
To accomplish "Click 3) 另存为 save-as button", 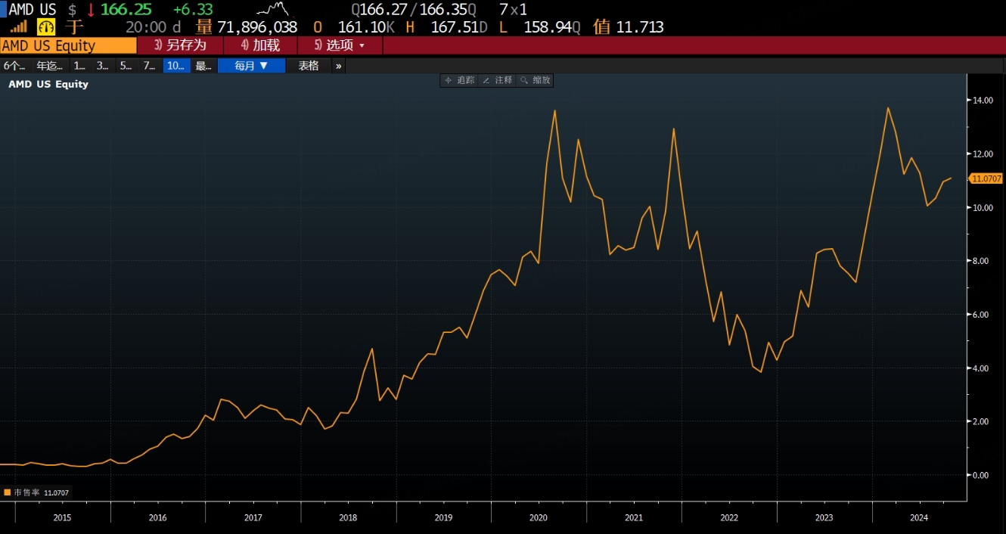I will pos(180,45).
